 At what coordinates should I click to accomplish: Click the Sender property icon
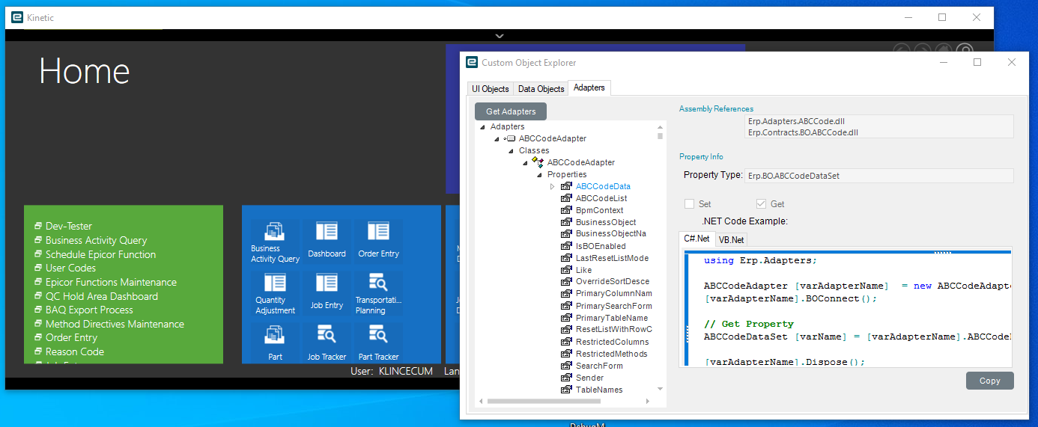[566, 378]
